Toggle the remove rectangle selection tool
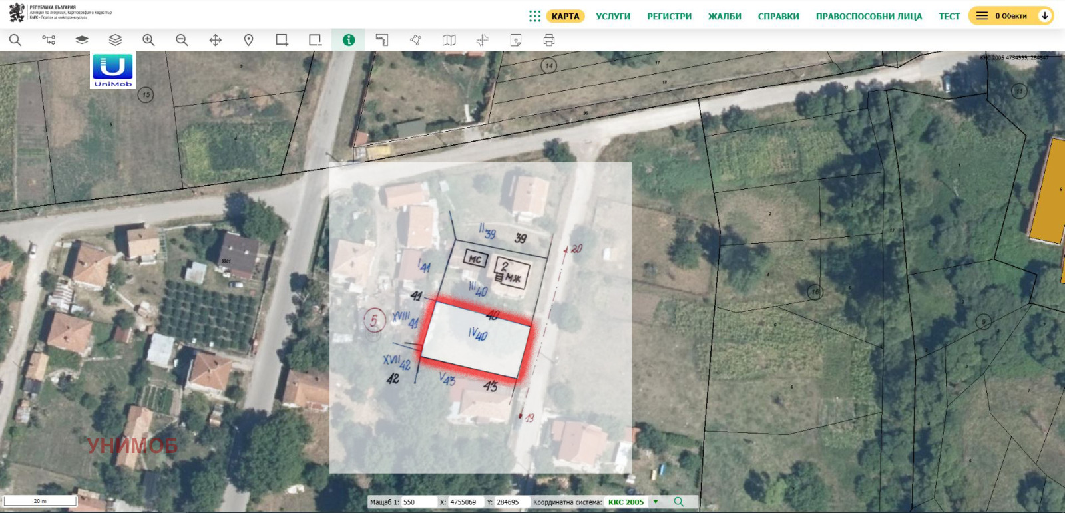This screenshot has height=513, width=1065. pos(315,40)
